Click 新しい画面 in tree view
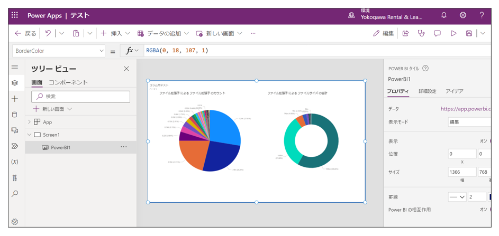Screen dimensions: 499x236 click(53, 109)
